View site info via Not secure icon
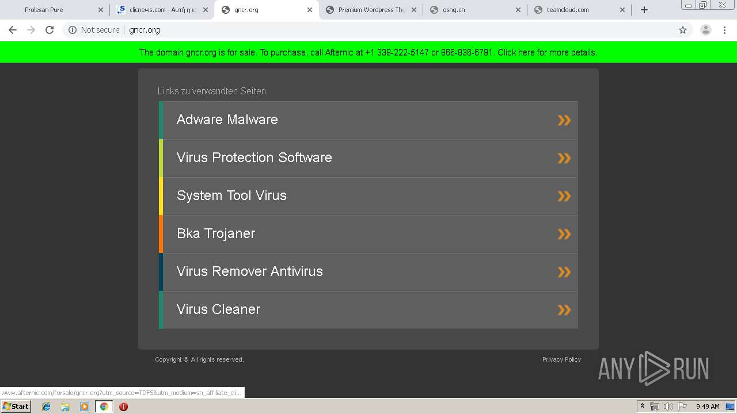The height and width of the screenshot is (414, 737). (73, 30)
